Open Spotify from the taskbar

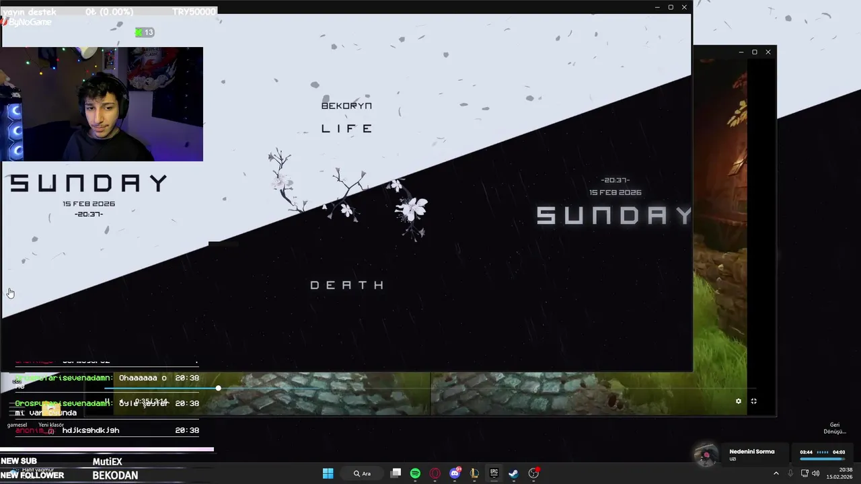click(415, 473)
